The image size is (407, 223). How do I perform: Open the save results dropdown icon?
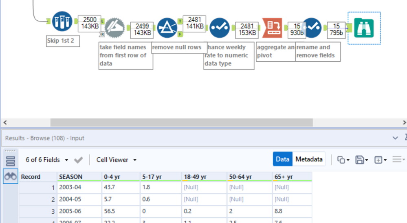click(362, 160)
